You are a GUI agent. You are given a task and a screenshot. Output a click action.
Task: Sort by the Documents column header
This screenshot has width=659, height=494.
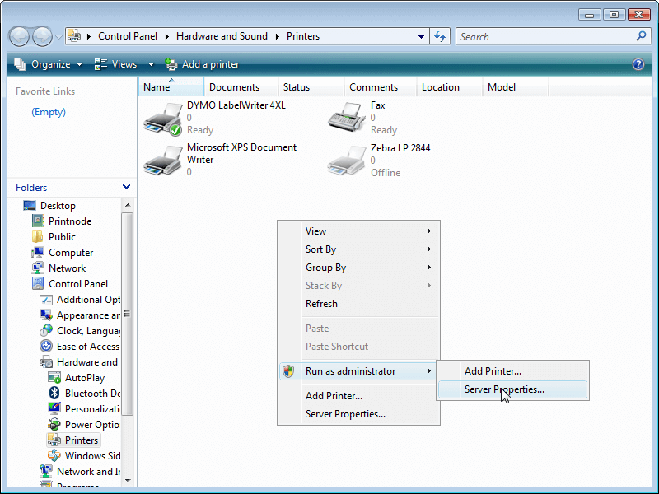241,87
